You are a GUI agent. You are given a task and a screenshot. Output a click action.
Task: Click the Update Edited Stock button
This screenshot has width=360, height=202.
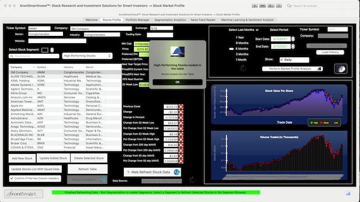click(53, 158)
